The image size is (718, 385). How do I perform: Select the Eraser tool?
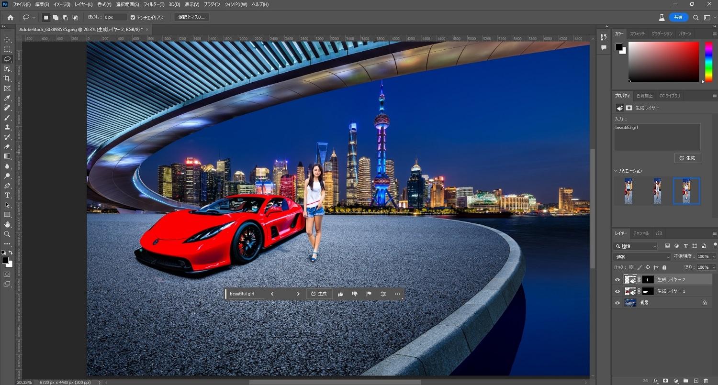(7, 146)
